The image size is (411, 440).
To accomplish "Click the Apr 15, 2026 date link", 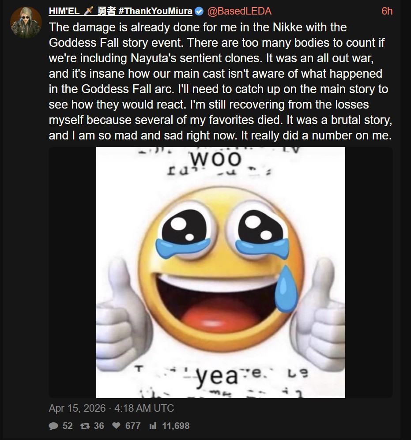I will click(x=111, y=408).
